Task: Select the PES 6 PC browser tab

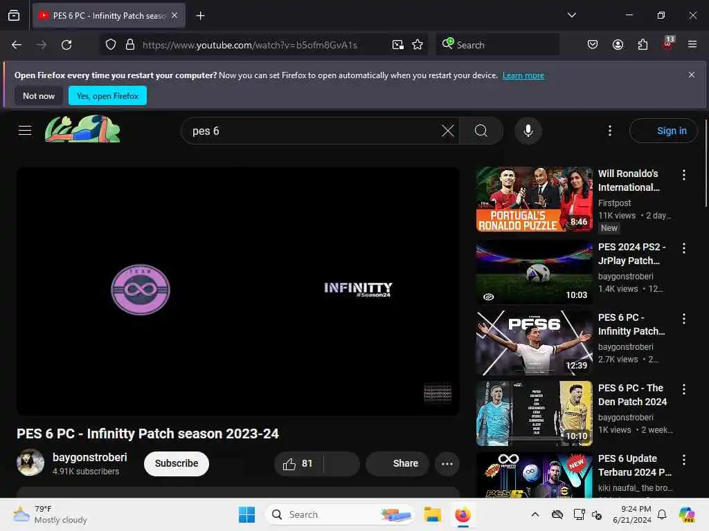Action: point(109,15)
